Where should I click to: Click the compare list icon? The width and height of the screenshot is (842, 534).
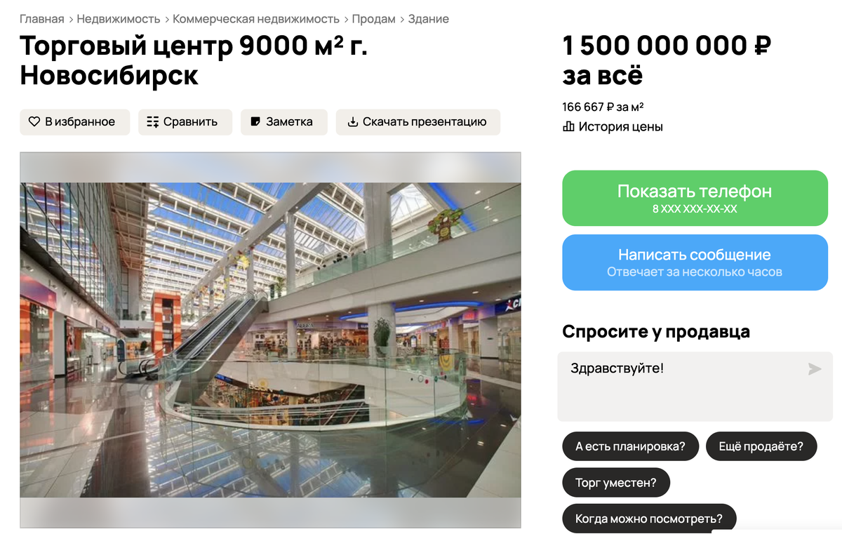coord(153,122)
